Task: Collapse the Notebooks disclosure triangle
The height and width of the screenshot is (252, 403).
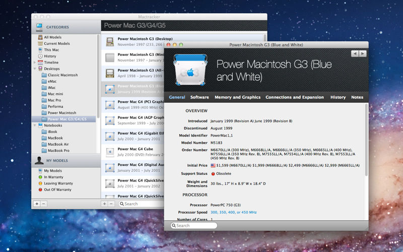Action: pos(35,125)
